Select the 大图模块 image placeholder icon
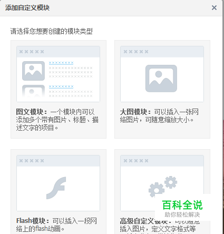Image resolution: width=224 pixels, height=234 pixels. (161, 79)
